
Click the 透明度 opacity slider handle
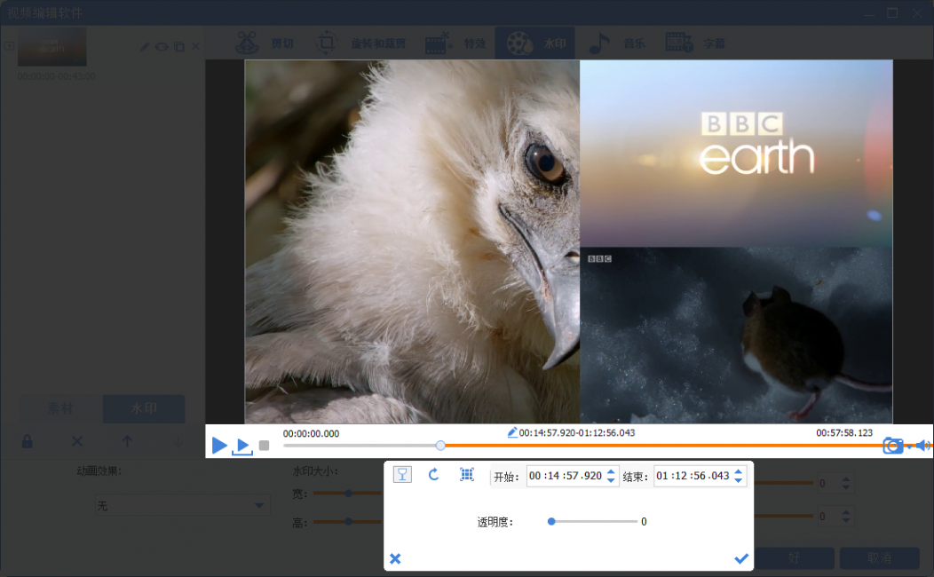(551, 522)
